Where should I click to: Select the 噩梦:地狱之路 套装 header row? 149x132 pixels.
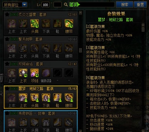pos(41,88)
